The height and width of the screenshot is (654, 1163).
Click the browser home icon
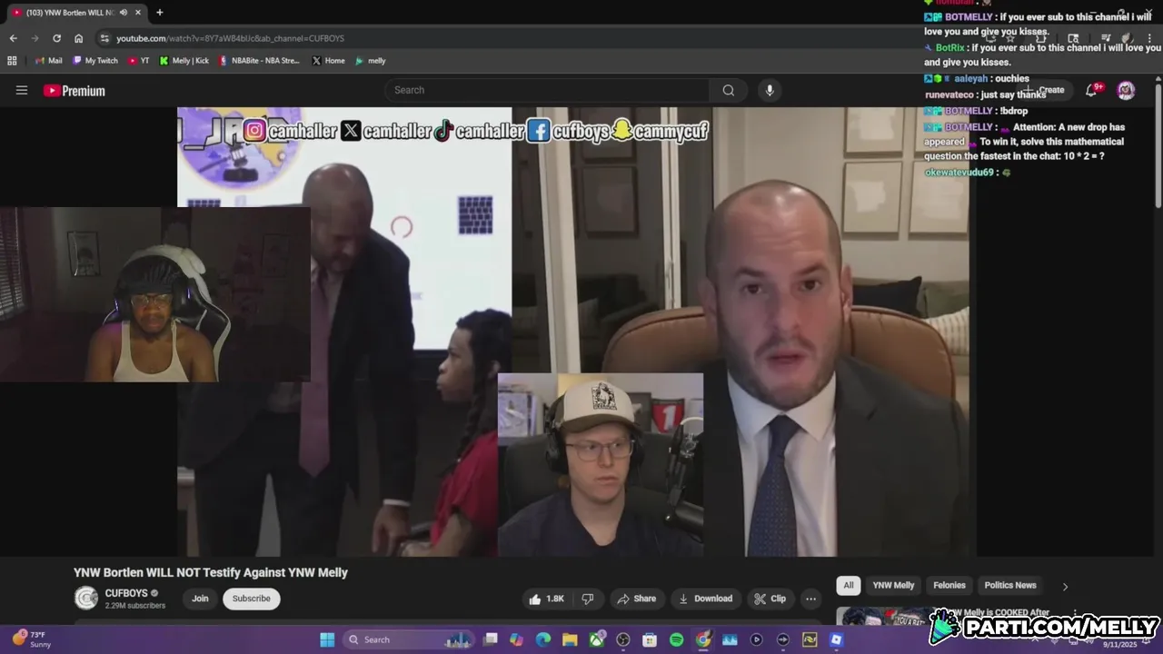tap(78, 38)
